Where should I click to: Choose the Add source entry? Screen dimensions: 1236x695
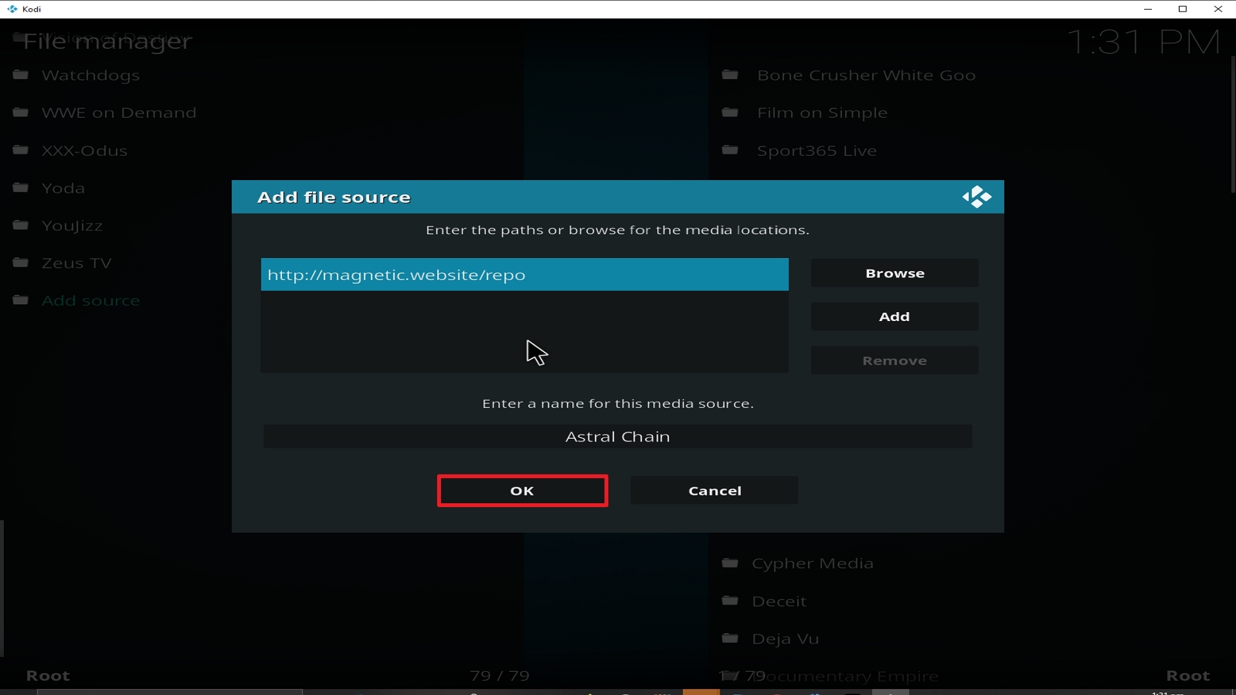(x=91, y=301)
